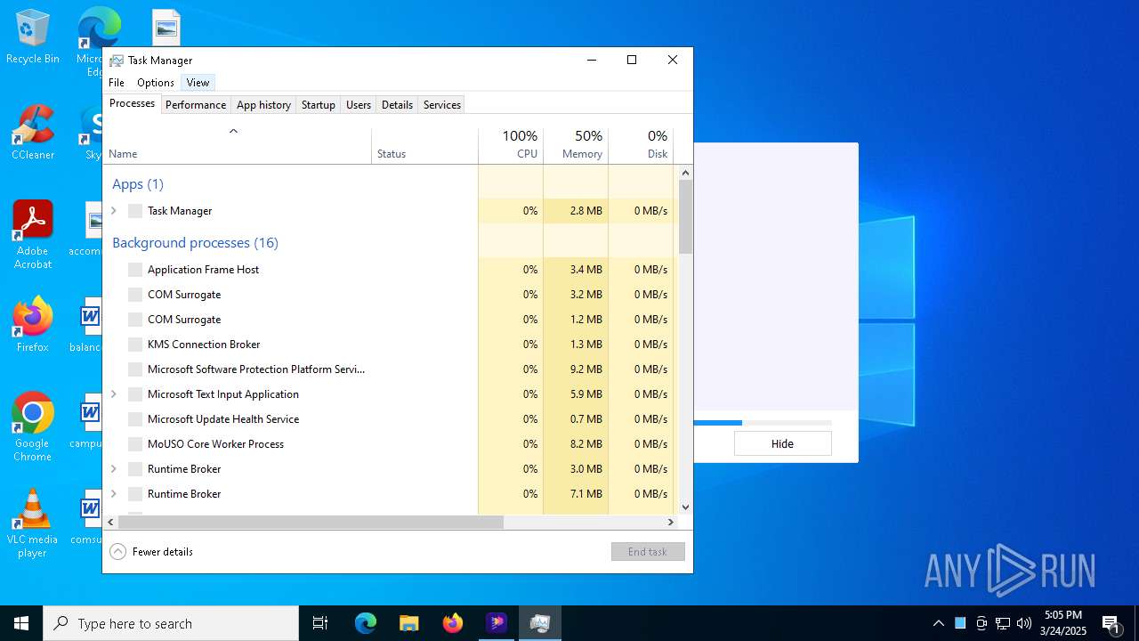This screenshot has height=641, width=1139.
Task: Sort by the Status column header
Action: tap(424, 146)
